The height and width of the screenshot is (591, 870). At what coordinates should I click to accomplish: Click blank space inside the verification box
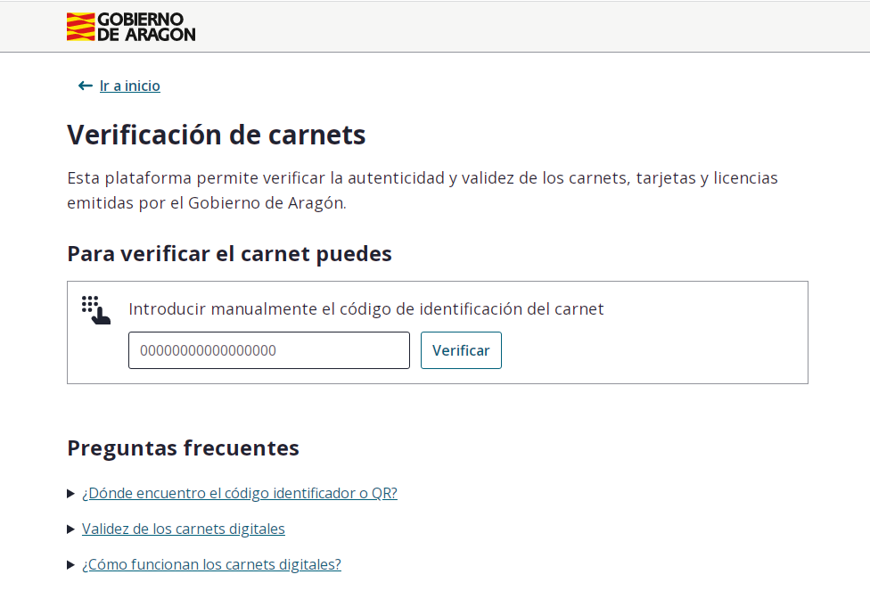pyautogui.click(x=660, y=350)
